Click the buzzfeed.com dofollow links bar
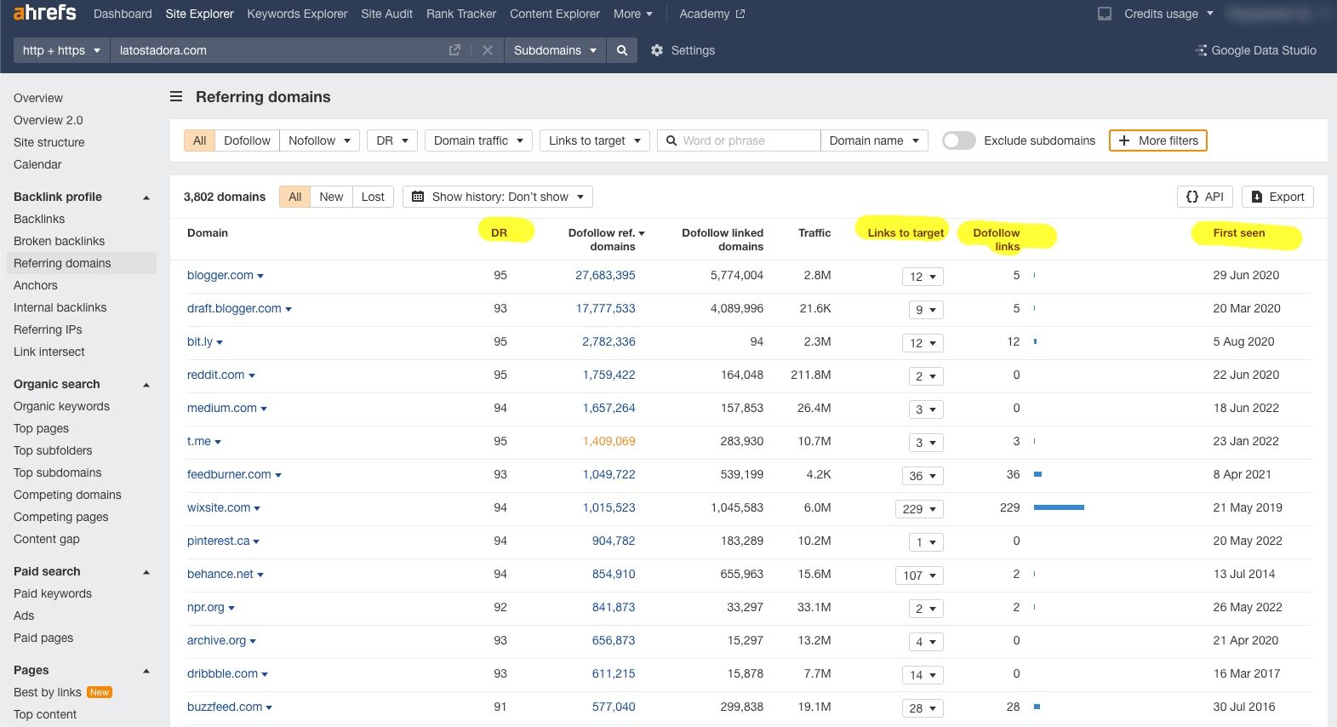1337x727 pixels. tap(1037, 707)
